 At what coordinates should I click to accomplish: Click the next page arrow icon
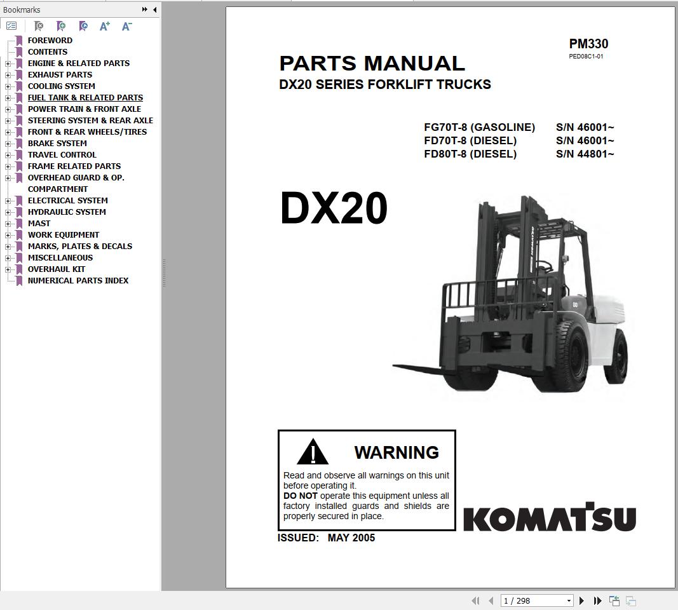581,600
